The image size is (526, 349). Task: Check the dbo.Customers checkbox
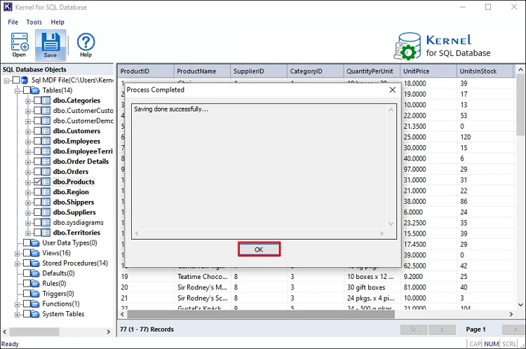point(38,131)
